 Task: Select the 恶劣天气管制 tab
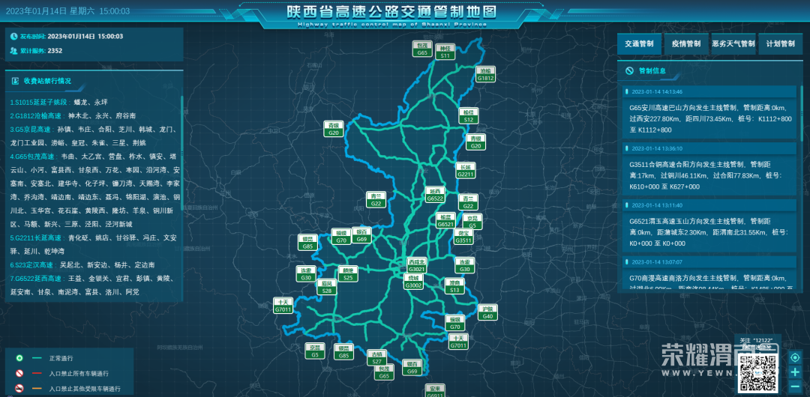click(x=733, y=44)
